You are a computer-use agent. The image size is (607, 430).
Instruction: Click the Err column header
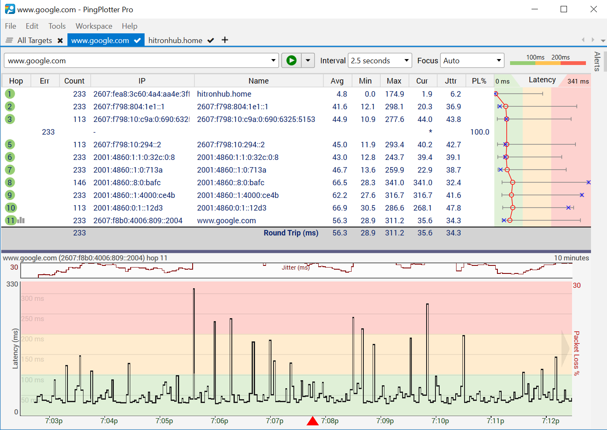[x=44, y=81]
